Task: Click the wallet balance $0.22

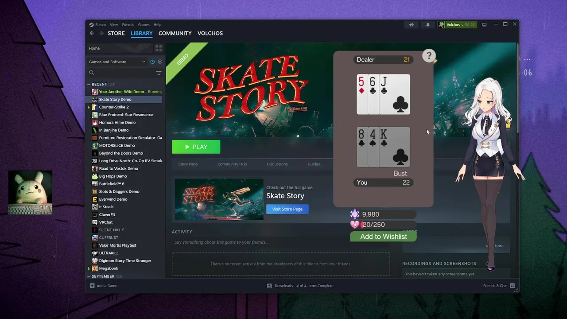Action: [470, 25]
